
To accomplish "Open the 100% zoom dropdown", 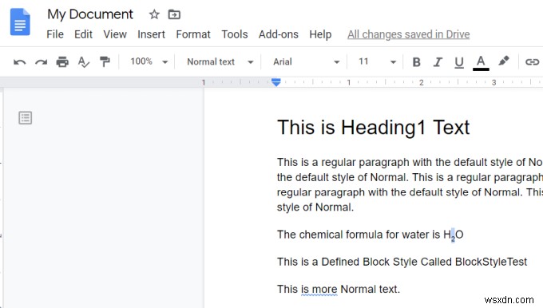I will coord(149,61).
